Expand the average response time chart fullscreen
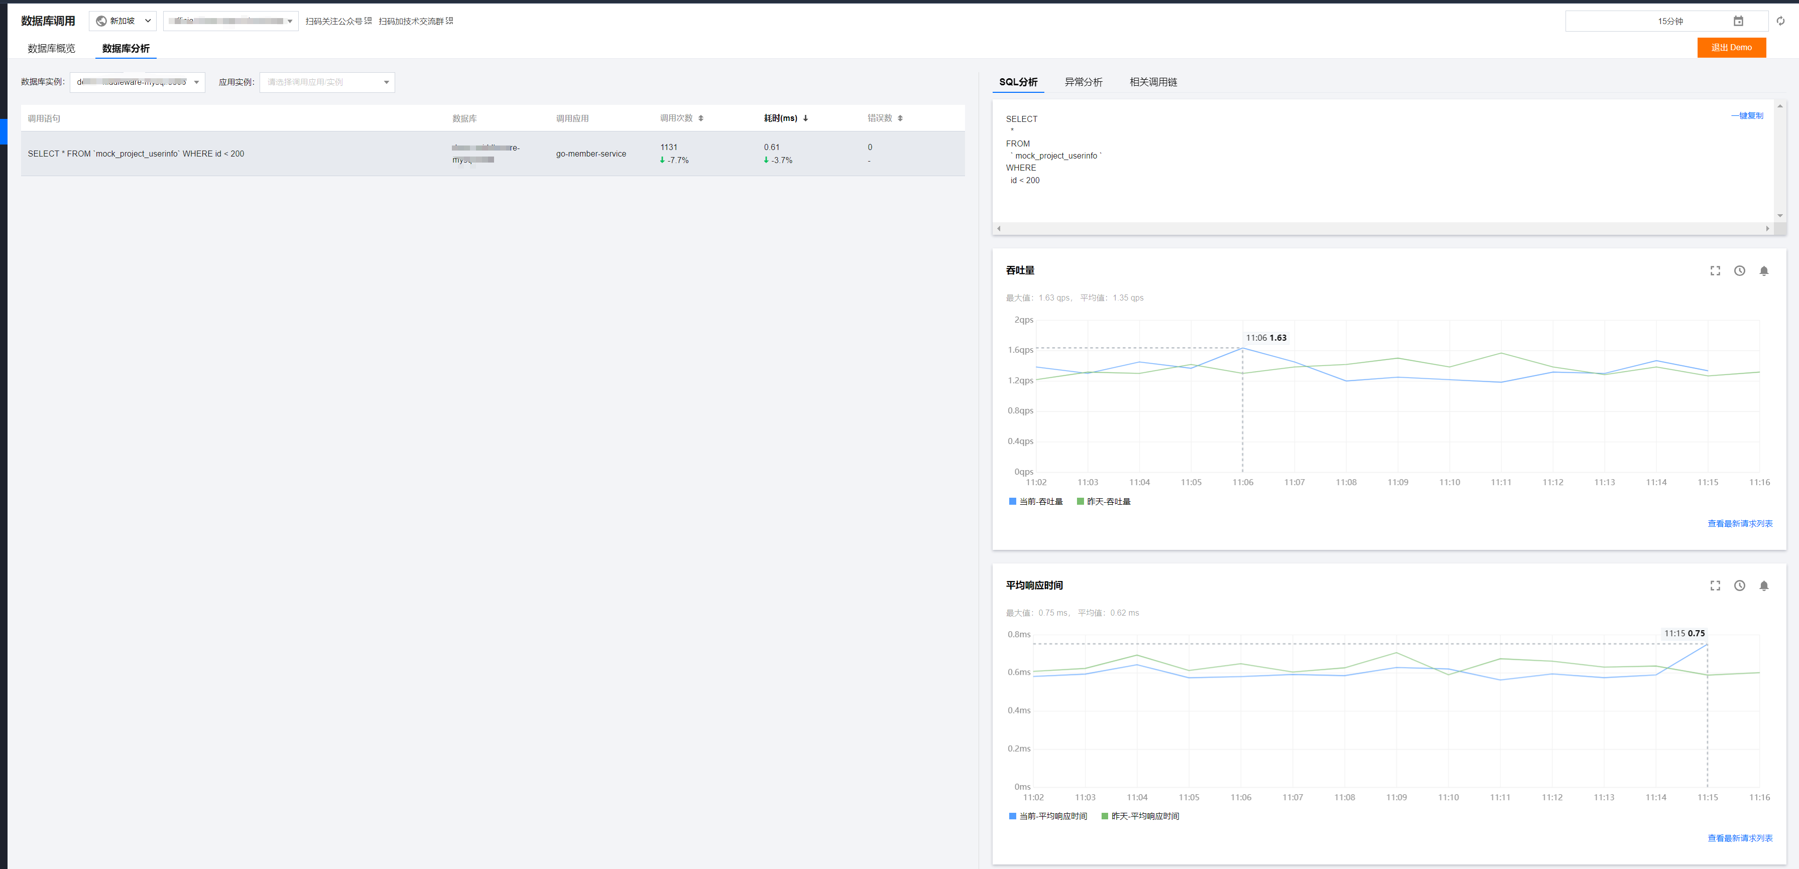 [1715, 586]
